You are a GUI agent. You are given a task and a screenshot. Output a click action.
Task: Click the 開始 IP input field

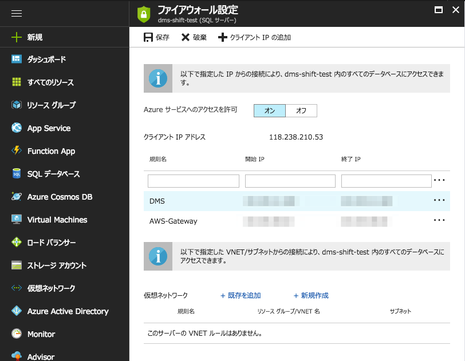[290, 181]
